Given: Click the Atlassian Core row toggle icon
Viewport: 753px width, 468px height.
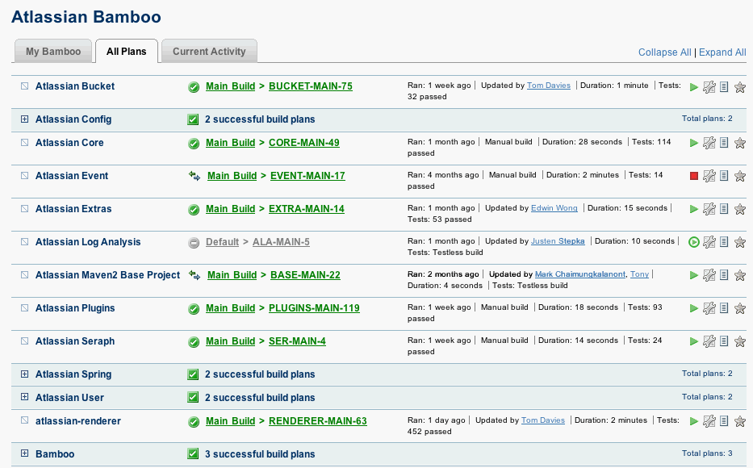Looking at the screenshot, I should click(24, 143).
